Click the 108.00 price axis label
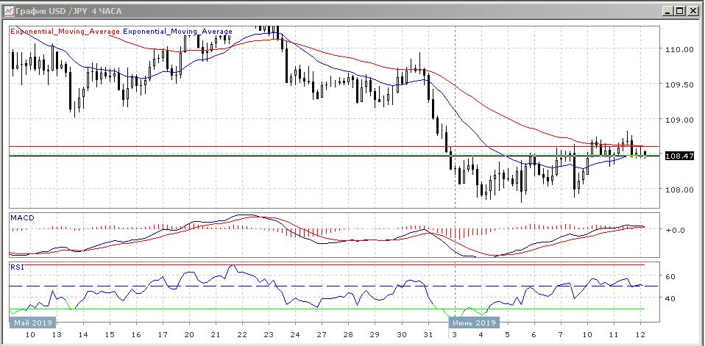The width and height of the screenshot is (705, 346). click(679, 190)
